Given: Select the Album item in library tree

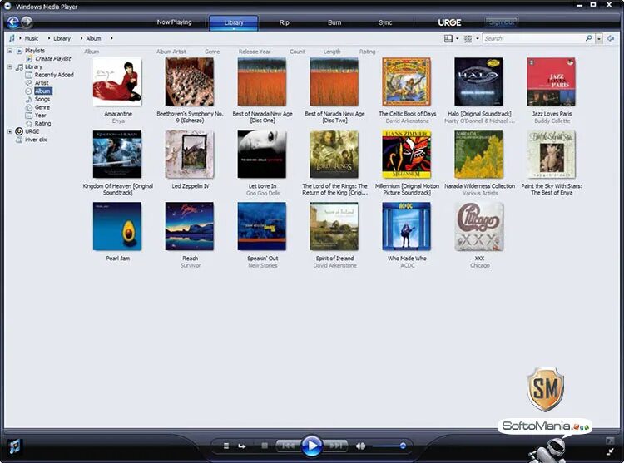Looking at the screenshot, I should pos(42,91).
